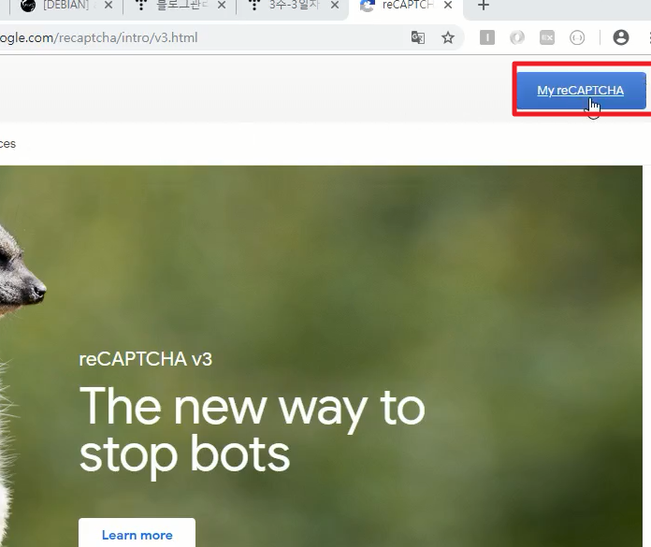Click the circular brackets extension icon
This screenshot has width=651, height=547.
click(577, 37)
